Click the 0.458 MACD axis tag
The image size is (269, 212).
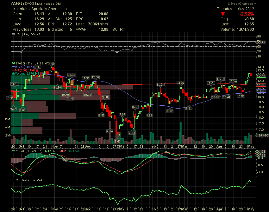tap(261, 152)
